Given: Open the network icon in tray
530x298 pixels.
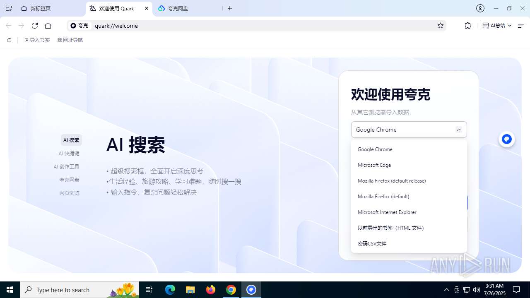Looking at the screenshot, I should click(467, 290).
